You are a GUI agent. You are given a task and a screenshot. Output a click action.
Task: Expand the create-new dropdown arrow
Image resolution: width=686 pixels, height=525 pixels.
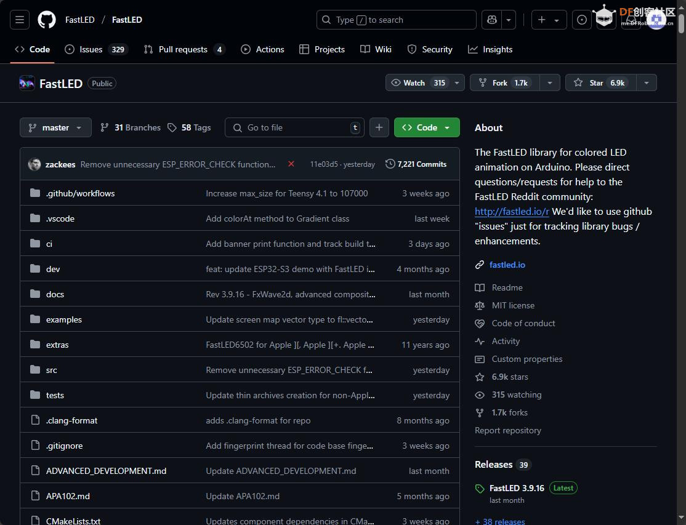(557, 20)
